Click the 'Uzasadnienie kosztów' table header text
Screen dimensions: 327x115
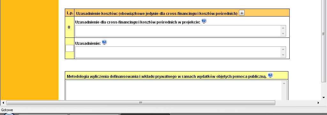click(156, 13)
